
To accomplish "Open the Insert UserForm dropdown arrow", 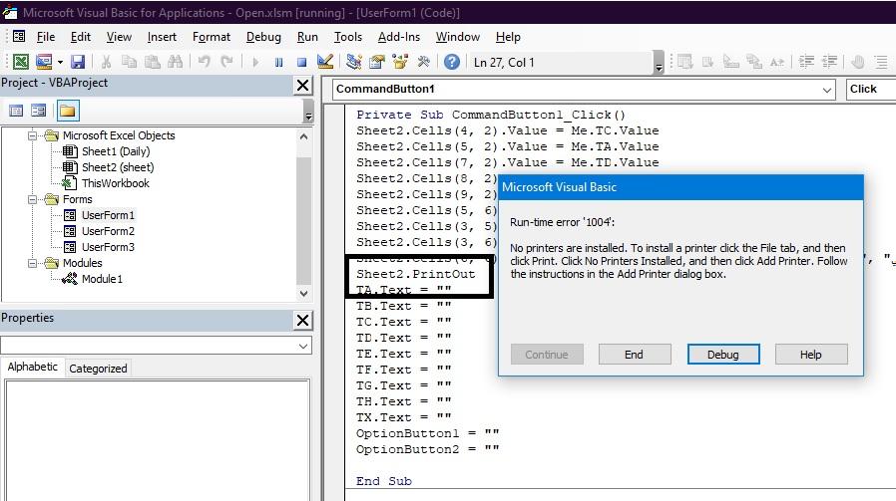I will pos(60,62).
